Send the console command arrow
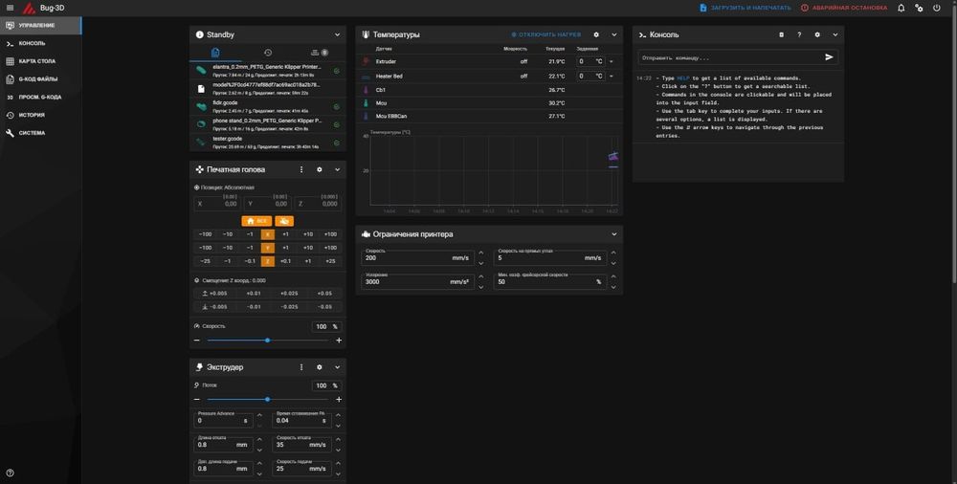The height and width of the screenshot is (484, 957). [829, 57]
